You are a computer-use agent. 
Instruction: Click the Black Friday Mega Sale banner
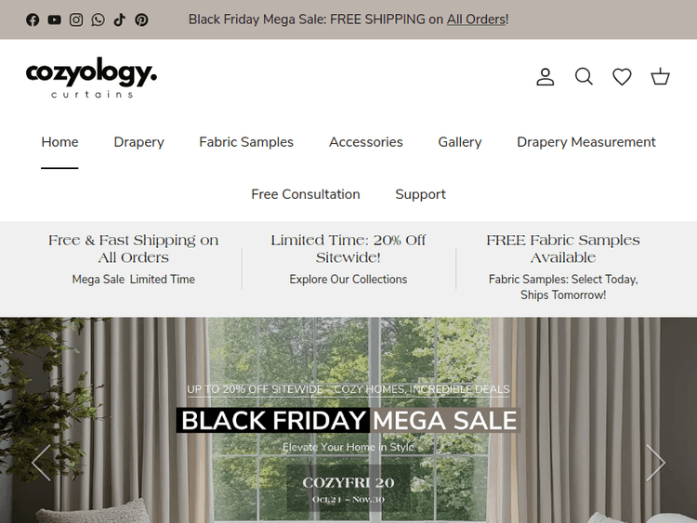click(348, 421)
